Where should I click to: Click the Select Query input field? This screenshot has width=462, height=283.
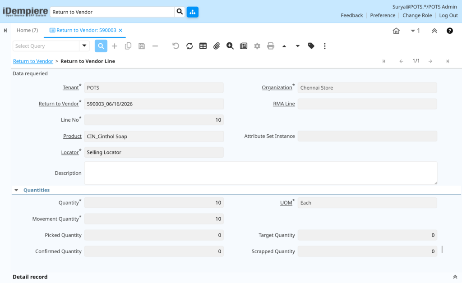[46, 46]
